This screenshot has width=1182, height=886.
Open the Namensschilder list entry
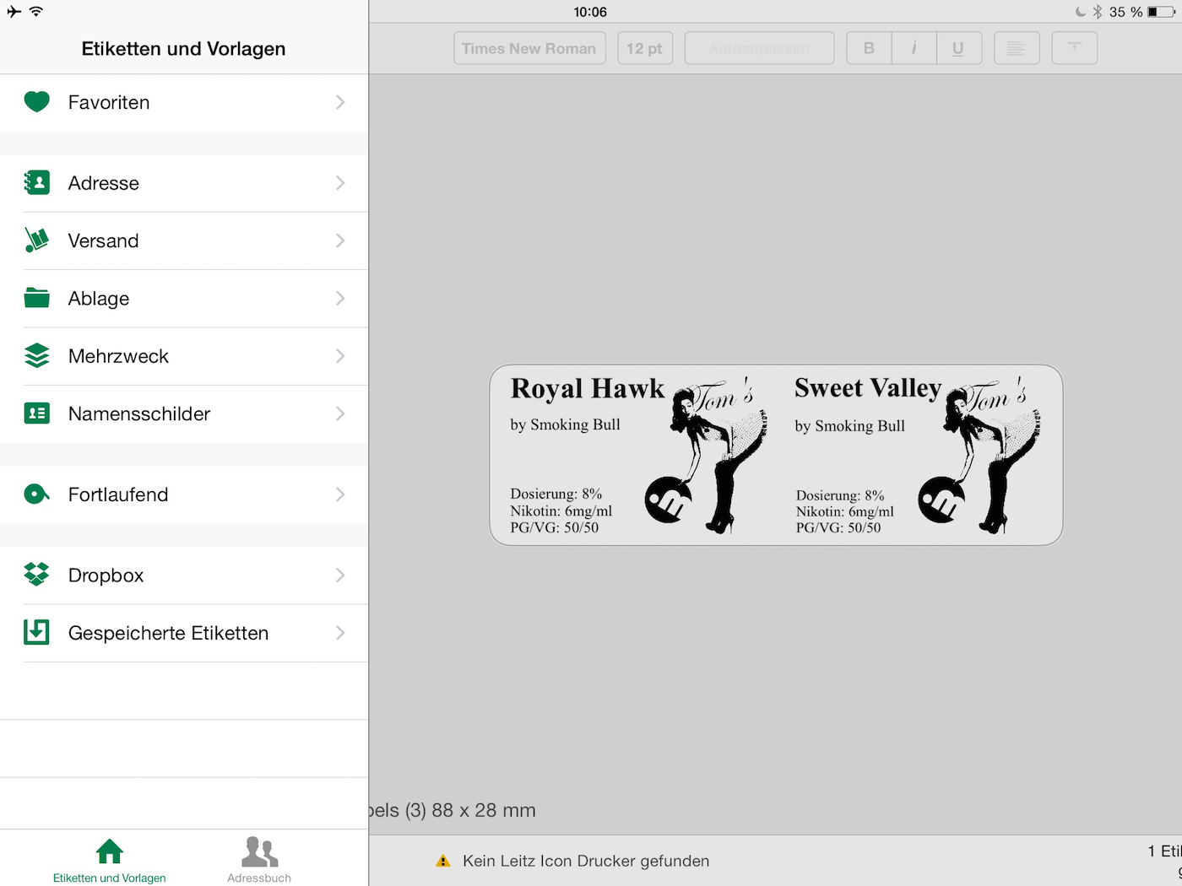[184, 413]
